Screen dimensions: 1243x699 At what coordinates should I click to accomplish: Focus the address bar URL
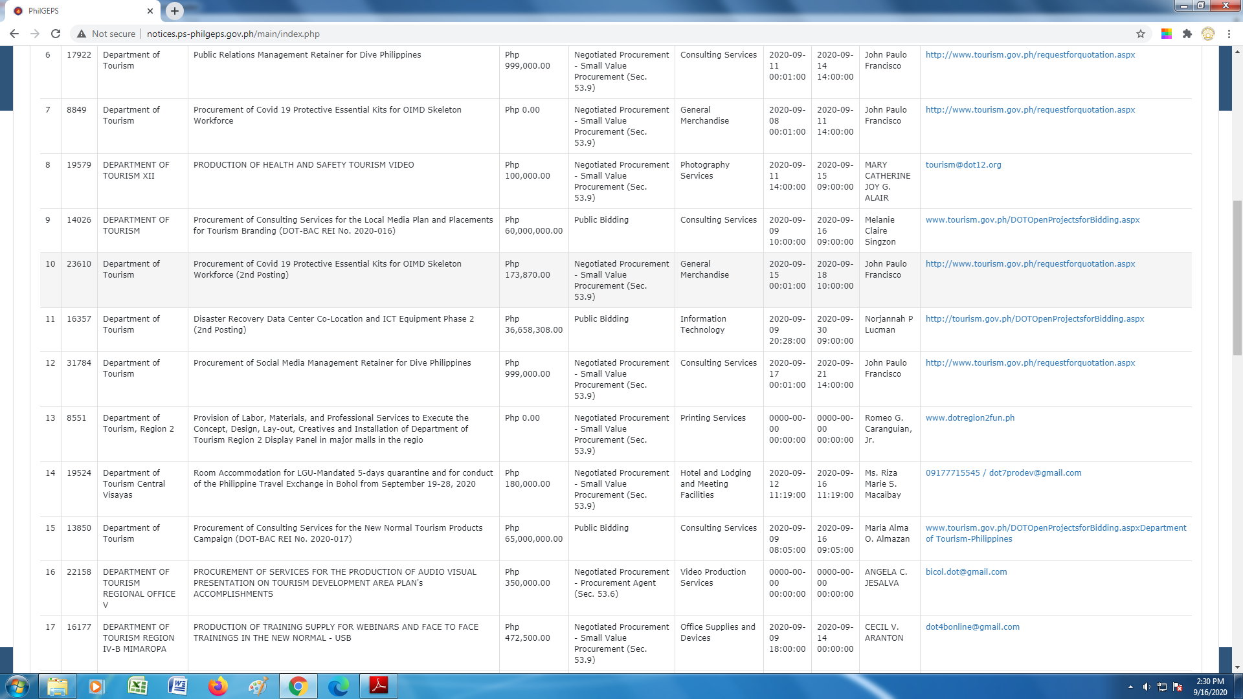click(233, 34)
